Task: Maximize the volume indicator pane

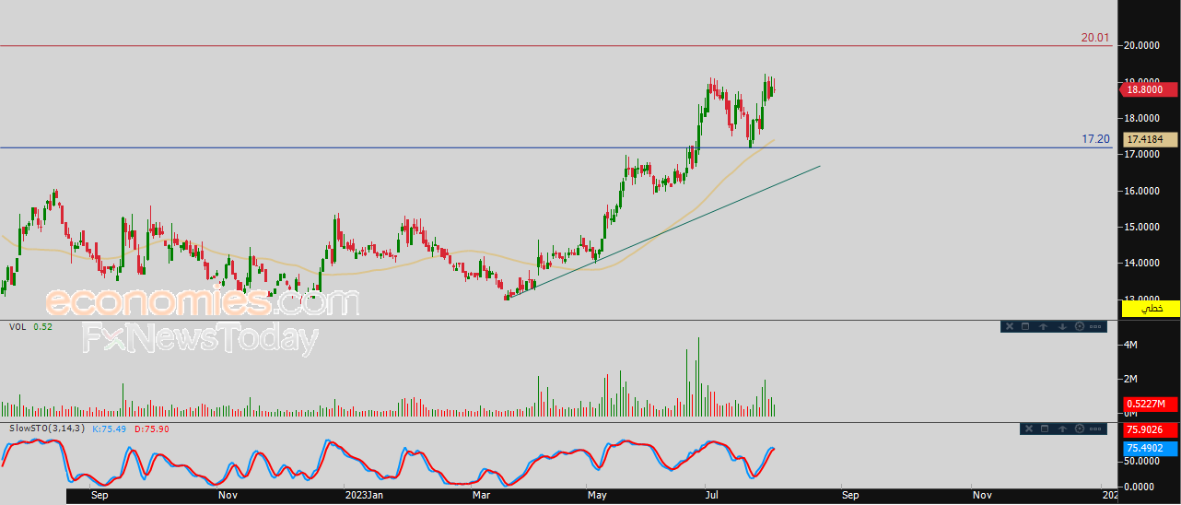Action: [1025, 326]
